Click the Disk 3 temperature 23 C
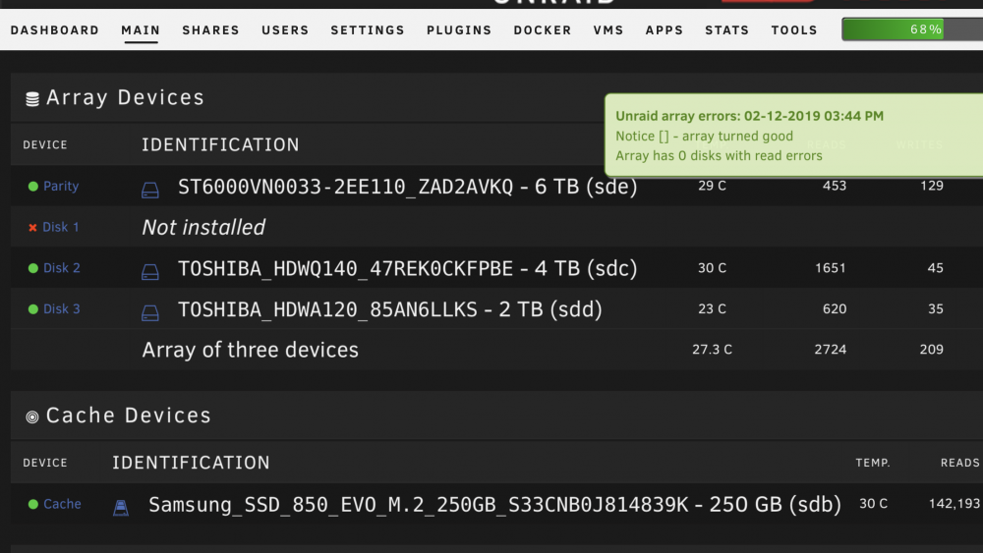Screen dimensions: 983x553 [712, 308]
